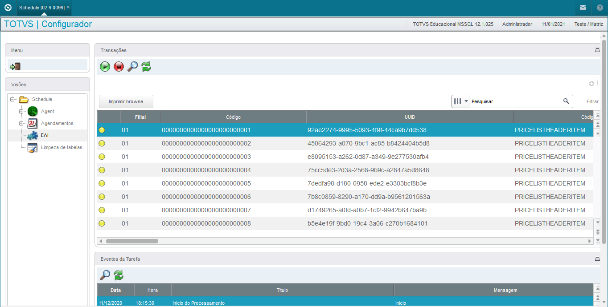Screen dimensions: 608x307
Task: Click the magnifier icon in Eventos da Tarefa
Action: tap(105, 275)
